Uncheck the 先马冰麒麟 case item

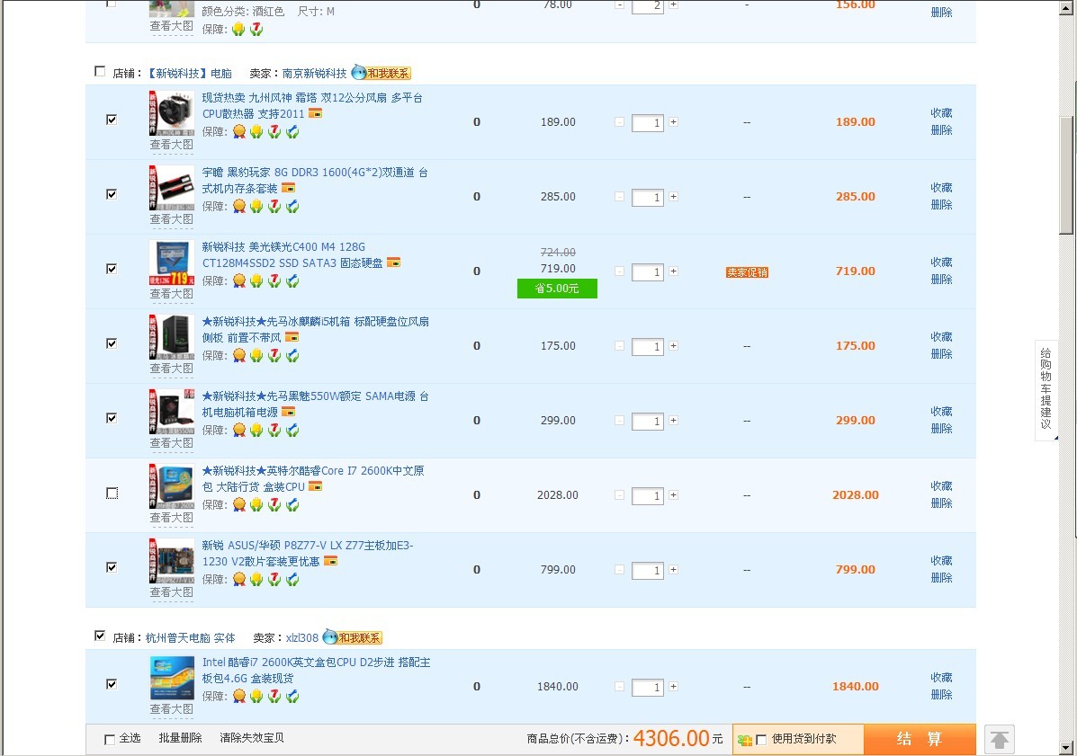(x=112, y=343)
